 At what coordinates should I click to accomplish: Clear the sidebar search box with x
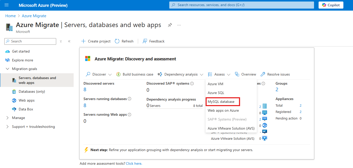61,41
